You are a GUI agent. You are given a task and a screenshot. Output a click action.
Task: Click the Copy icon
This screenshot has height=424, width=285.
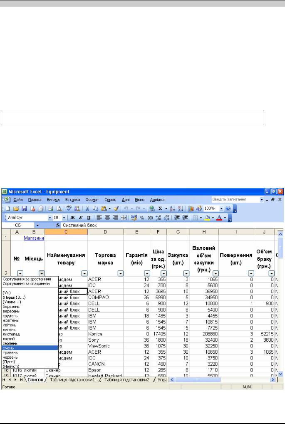(x=95, y=208)
